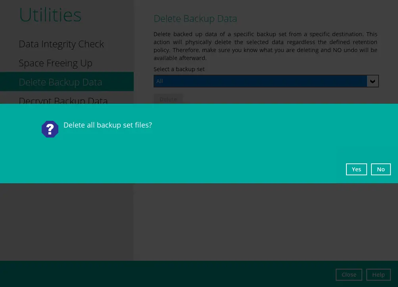The height and width of the screenshot is (287, 398).
Task: Click the Delete Backup Data page title
Action: point(195,18)
